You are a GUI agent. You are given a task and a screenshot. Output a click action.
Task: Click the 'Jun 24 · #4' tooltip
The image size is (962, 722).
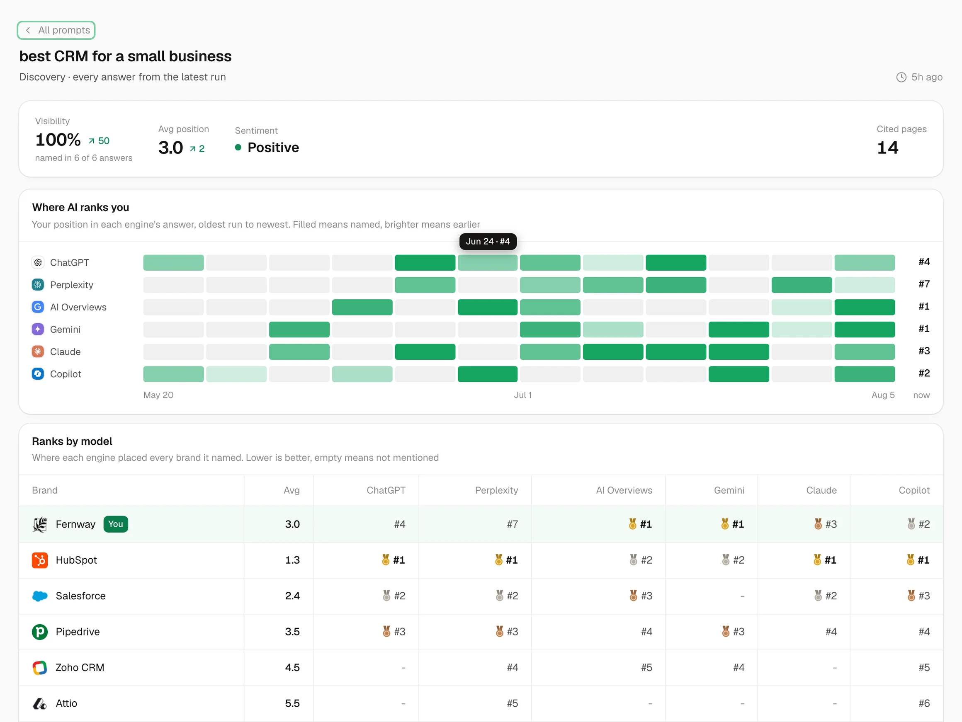click(x=488, y=241)
